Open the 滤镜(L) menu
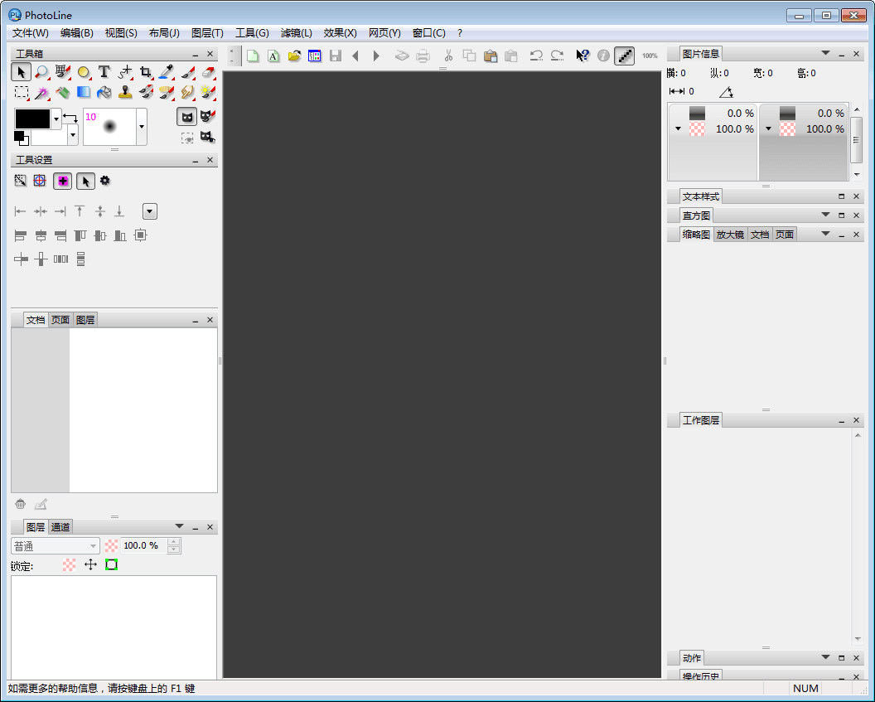The width and height of the screenshot is (875, 702). coord(296,33)
